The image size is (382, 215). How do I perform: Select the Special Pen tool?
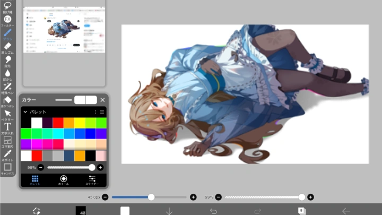click(x=7, y=88)
